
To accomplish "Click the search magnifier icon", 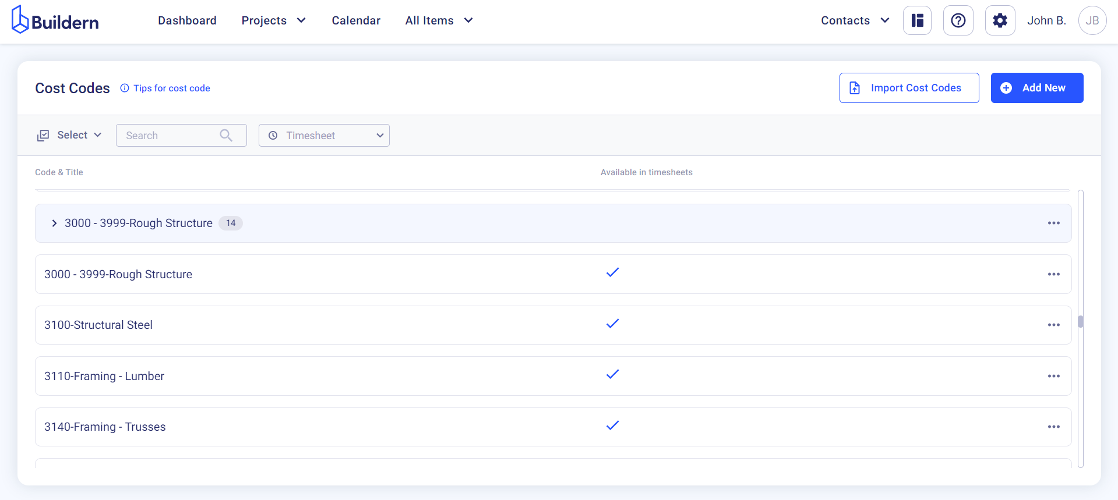I will 226,136.
